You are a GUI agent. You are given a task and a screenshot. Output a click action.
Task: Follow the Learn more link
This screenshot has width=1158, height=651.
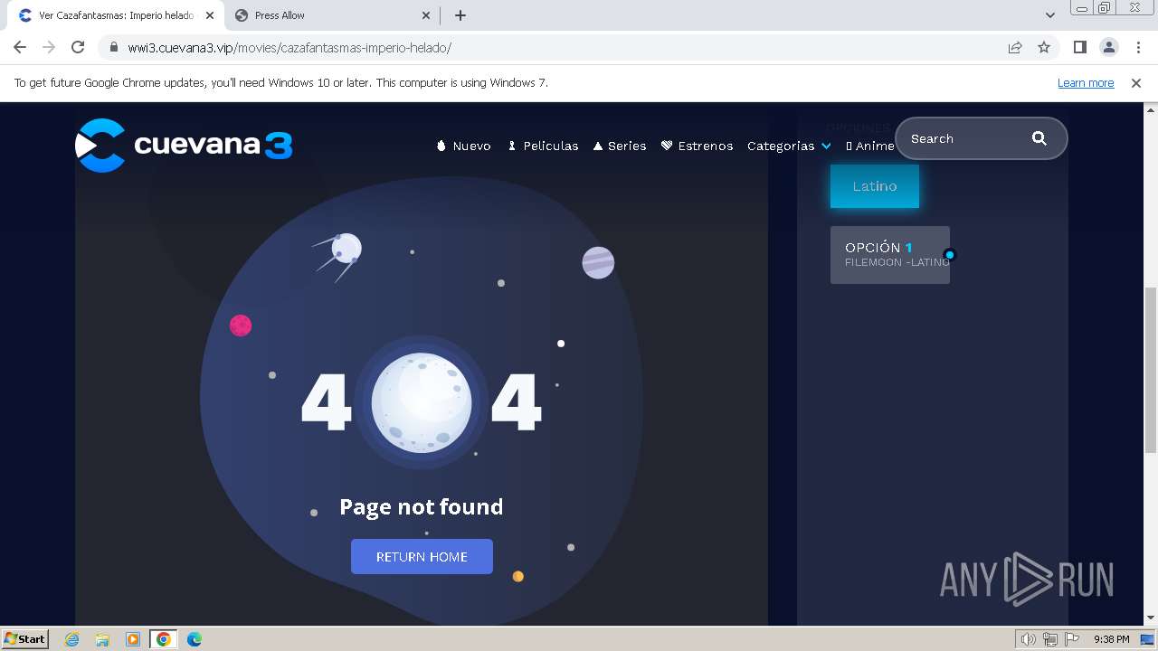click(x=1086, y=83)
